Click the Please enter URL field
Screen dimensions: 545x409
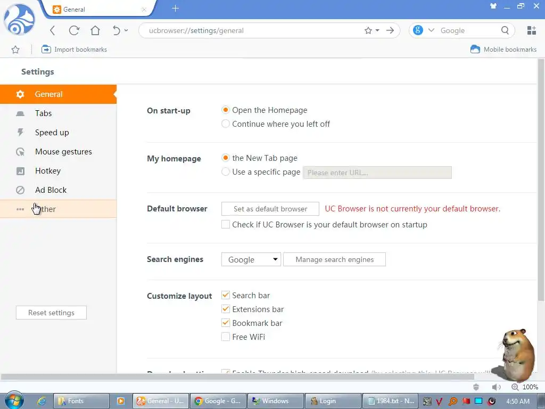click(377, 173)
